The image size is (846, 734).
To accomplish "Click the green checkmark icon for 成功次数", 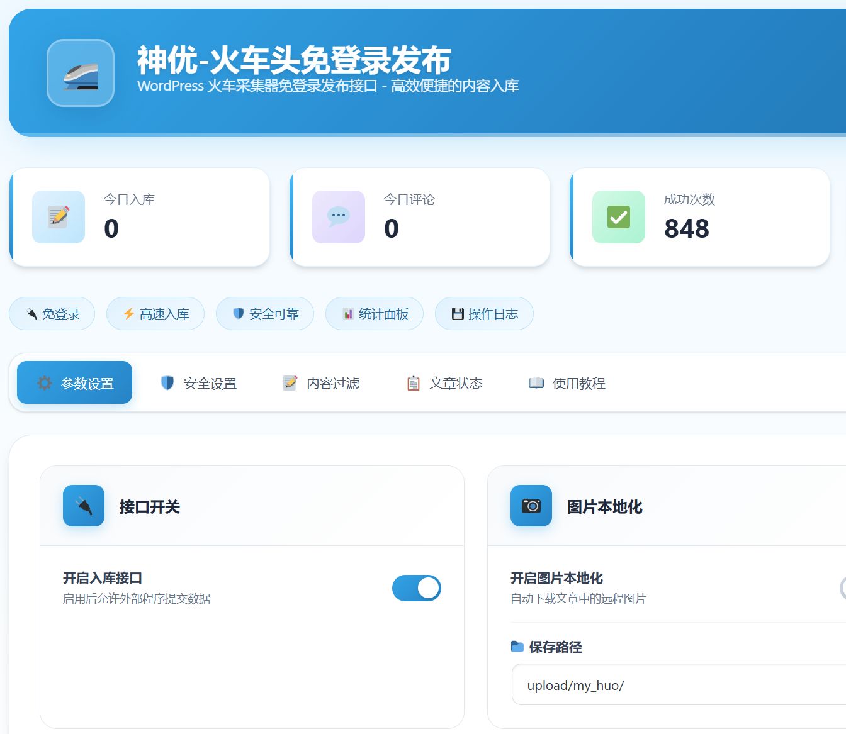I will click(x=619, y=217).
